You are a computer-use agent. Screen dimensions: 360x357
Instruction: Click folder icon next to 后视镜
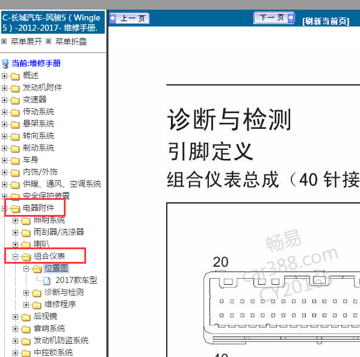[x=26, y=317]
